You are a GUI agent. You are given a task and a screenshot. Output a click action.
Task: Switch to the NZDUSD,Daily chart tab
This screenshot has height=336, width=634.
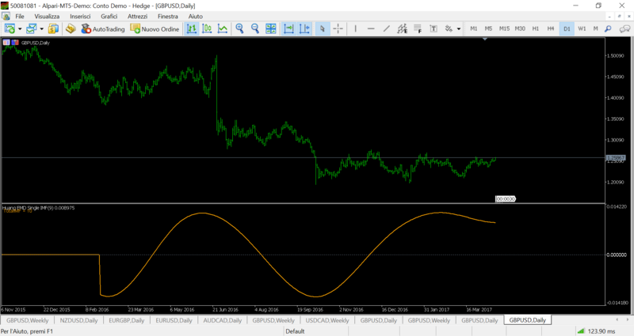[x=79, y=320]
